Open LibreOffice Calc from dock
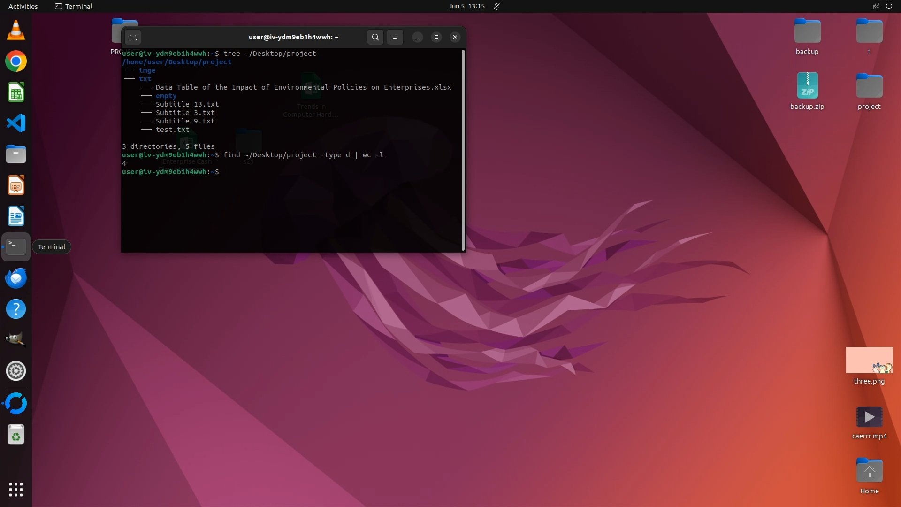 [x=16, y=92]
